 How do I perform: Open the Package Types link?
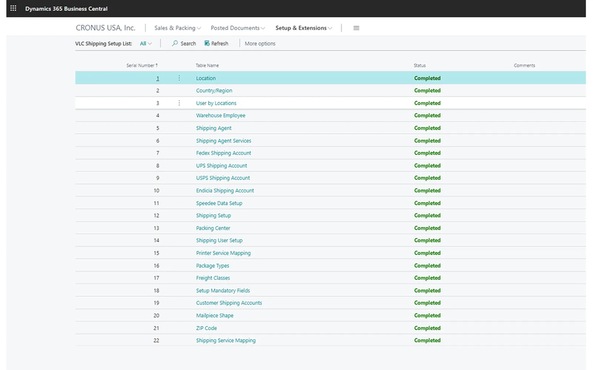coord(212,266)
